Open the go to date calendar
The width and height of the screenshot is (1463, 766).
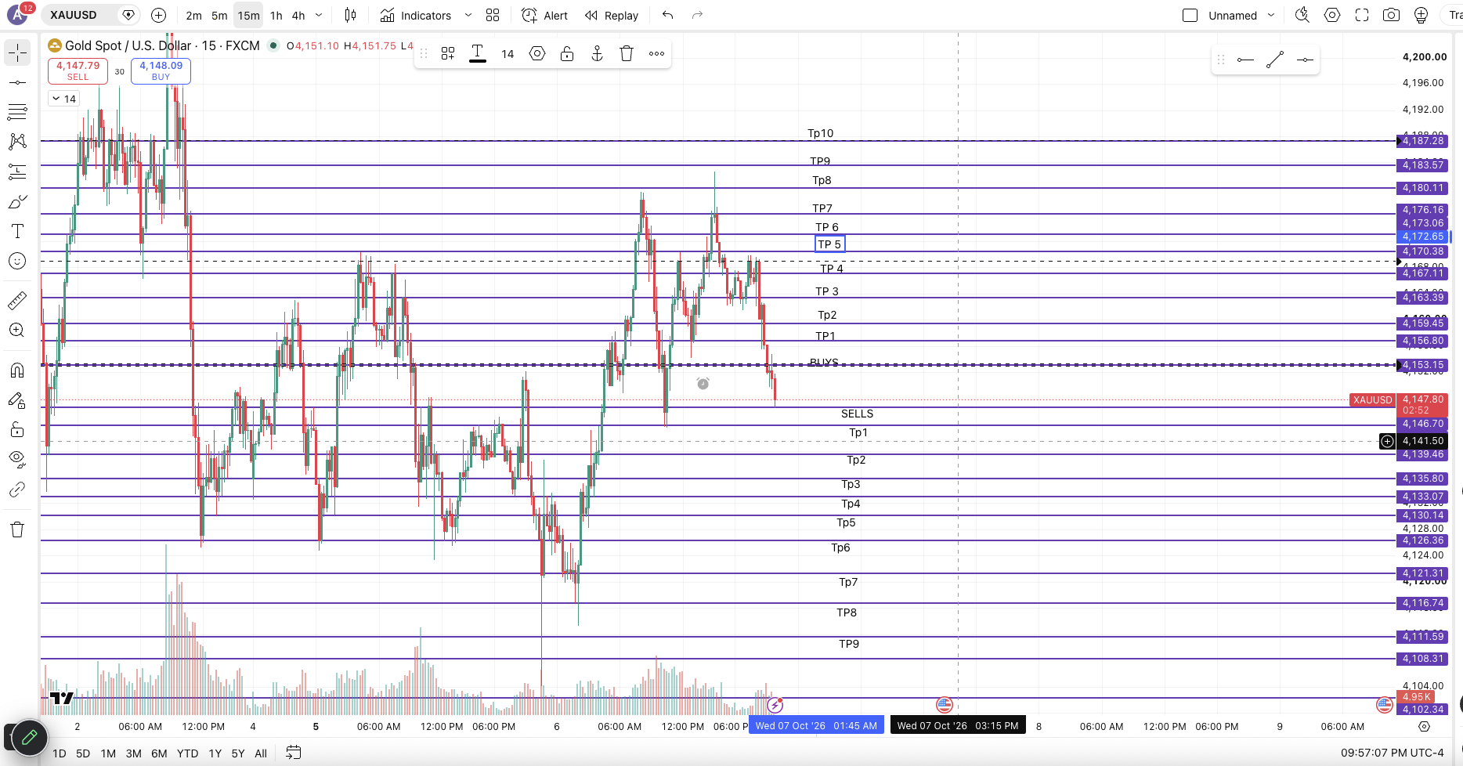pyautogui.click(x=294, y=753)
